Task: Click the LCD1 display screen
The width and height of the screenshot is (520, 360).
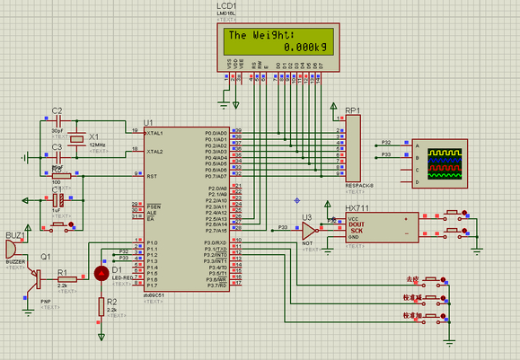Action: (x=278, y=41)
